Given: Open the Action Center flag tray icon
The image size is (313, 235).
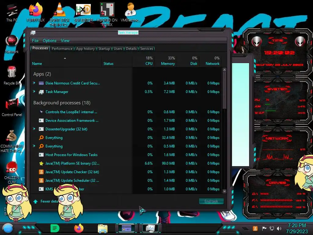Looking at the screenshot, I should (264, 228).
